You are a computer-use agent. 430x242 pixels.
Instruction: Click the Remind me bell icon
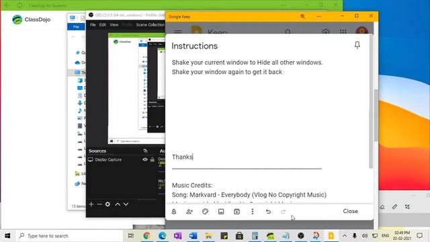pos(174,212)
